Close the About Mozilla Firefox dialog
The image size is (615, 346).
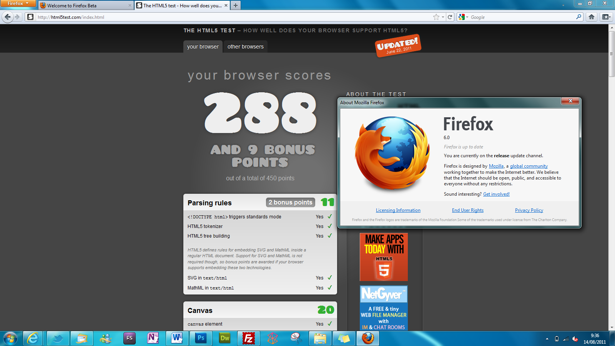(x=570, y=101)
